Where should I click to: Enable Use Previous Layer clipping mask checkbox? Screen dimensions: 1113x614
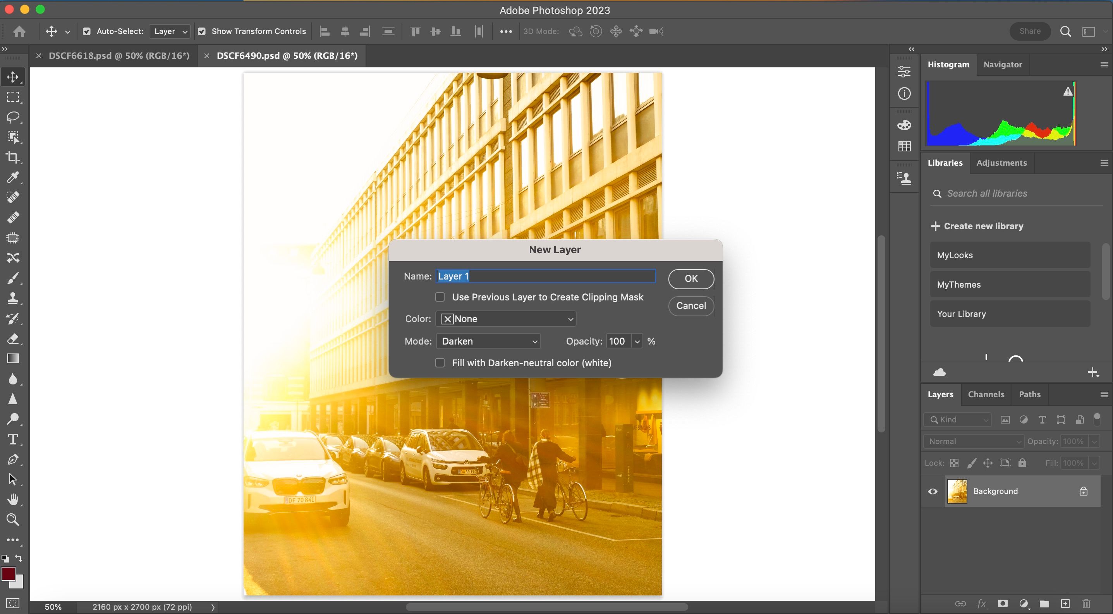(440, 297)
